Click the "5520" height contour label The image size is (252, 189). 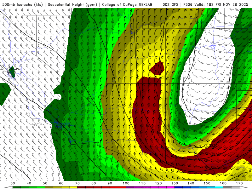(x=213, y=145)
